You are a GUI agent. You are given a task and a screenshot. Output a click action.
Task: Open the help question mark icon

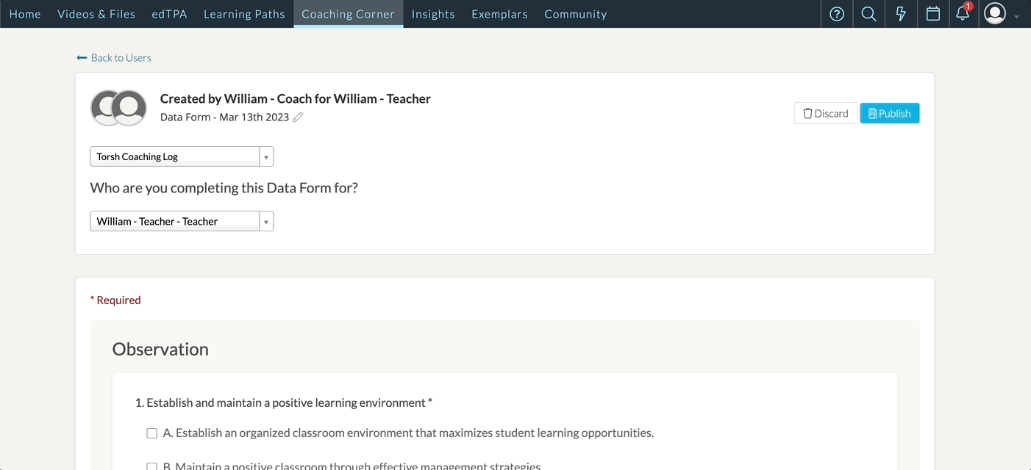[837, 14]
